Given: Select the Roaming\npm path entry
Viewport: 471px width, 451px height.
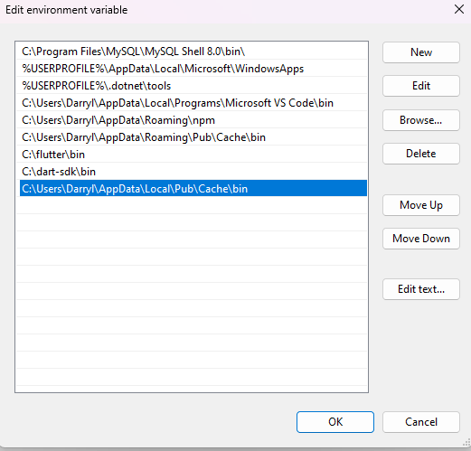Looking at the screenshot, I should click(x=193, y=120).
